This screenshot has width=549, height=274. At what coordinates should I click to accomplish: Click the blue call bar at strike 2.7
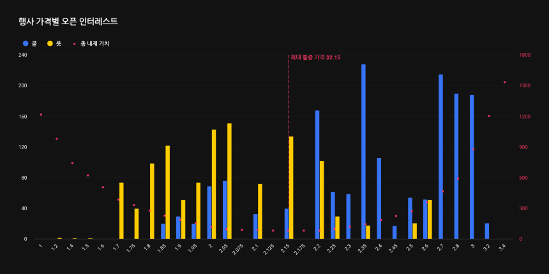pos(440,157)
